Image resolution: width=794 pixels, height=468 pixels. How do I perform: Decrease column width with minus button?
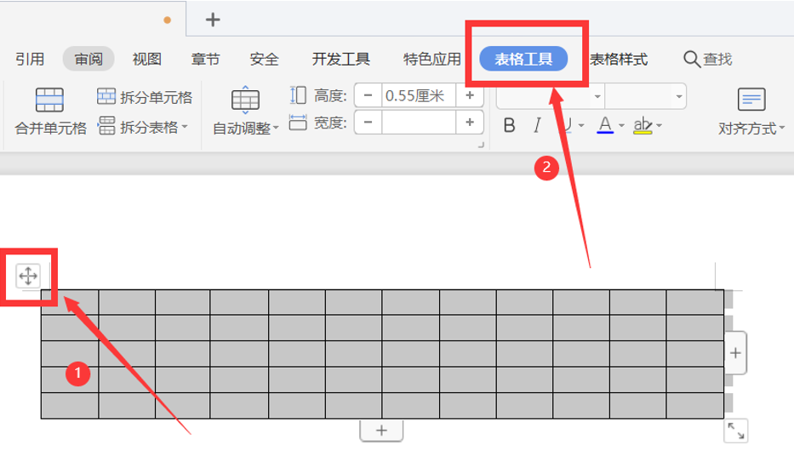(x=368, y=122)
